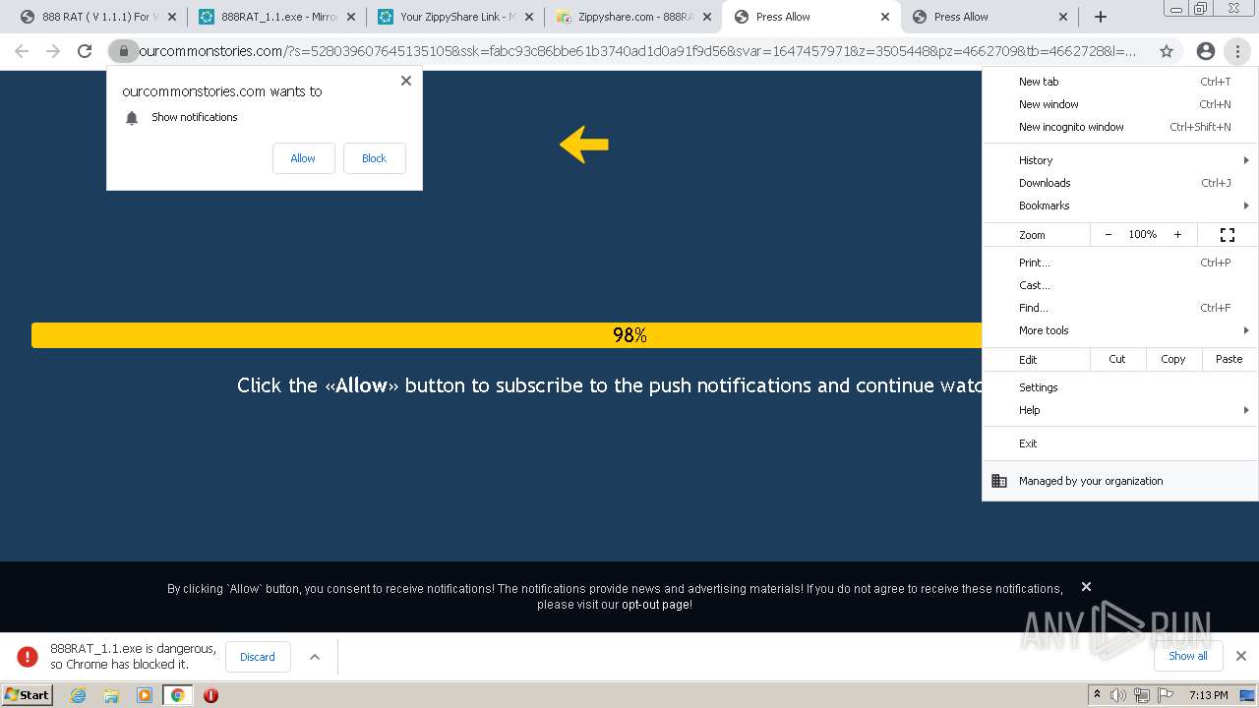This screenshot has height=708, width=1259.
Task: Close the notification permission popup
Action: point(406,81)
